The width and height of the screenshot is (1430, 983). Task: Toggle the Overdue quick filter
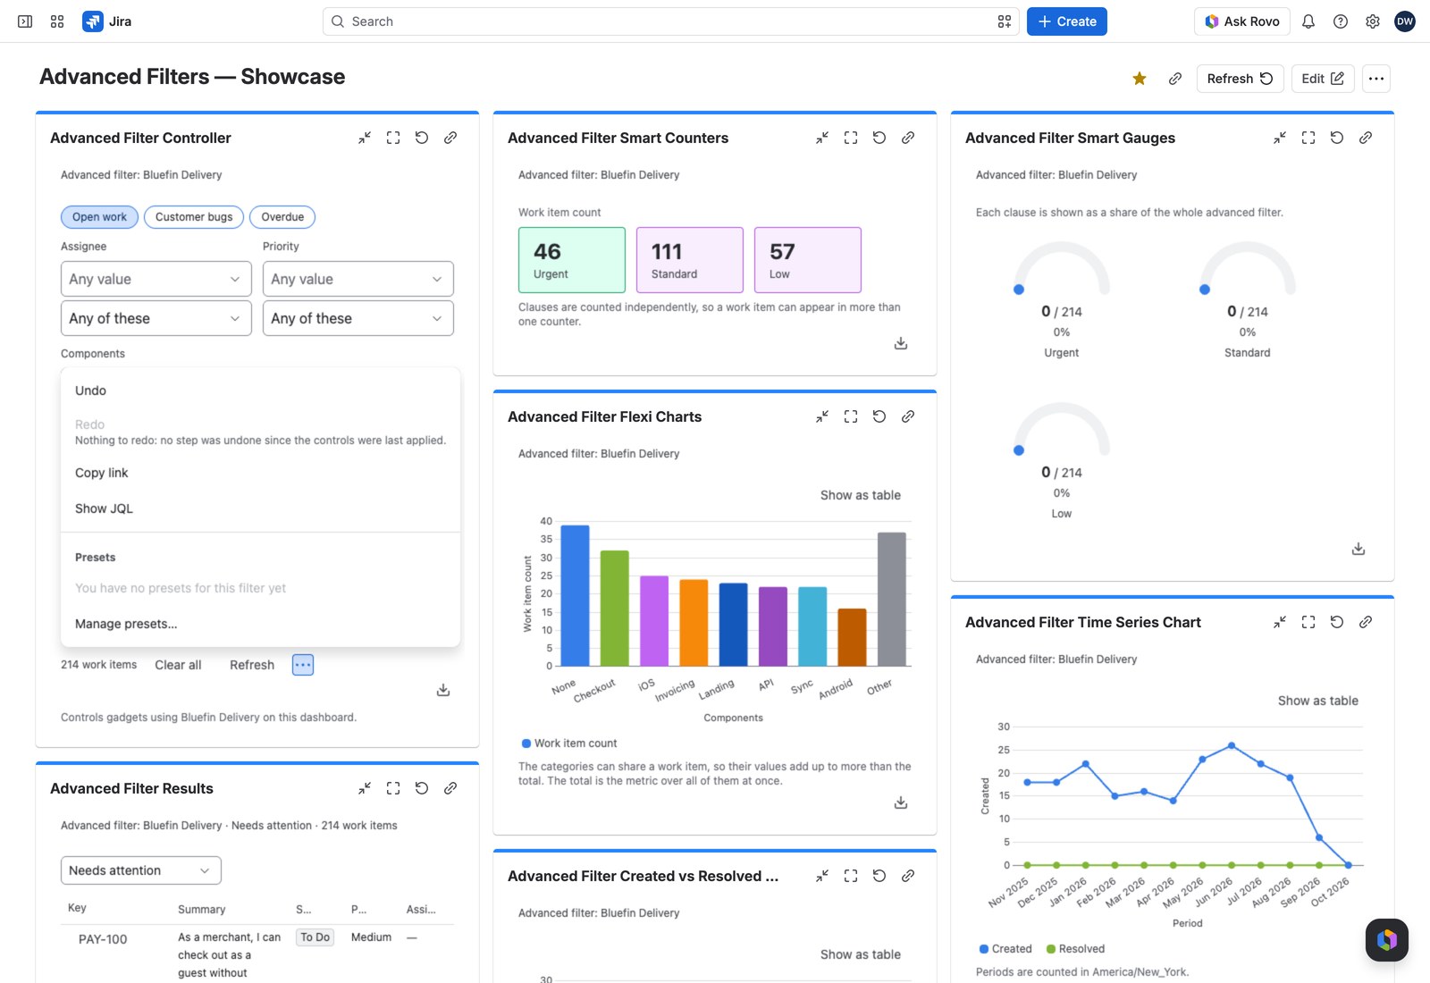click(282, 217)
